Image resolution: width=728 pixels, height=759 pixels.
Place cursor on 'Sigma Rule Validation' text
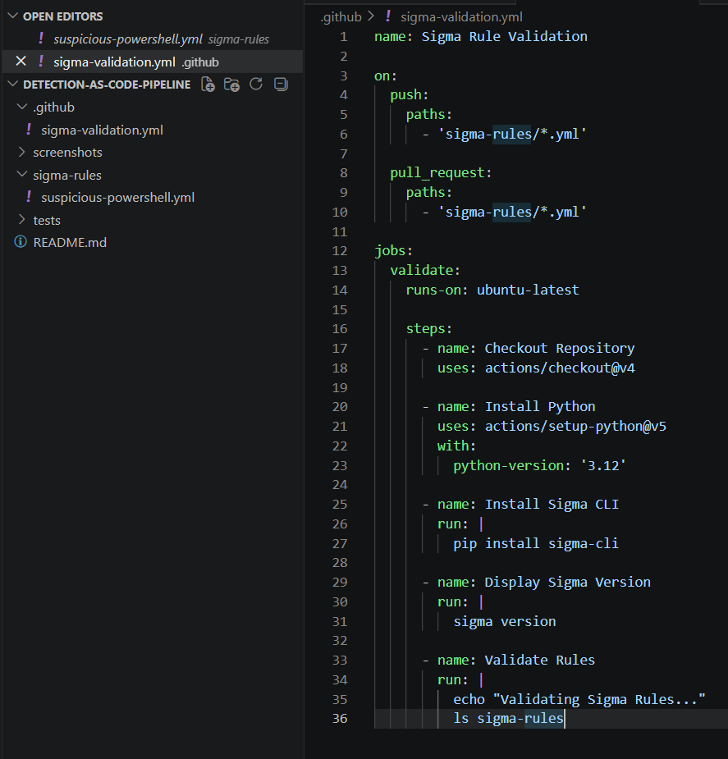click(505, 37)
